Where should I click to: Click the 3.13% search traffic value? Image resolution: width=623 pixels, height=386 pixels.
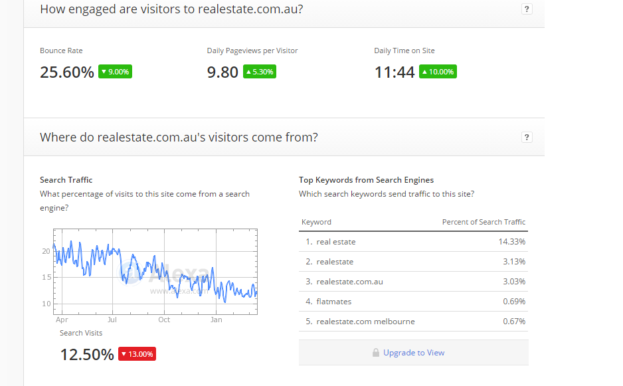coord(514,262)
